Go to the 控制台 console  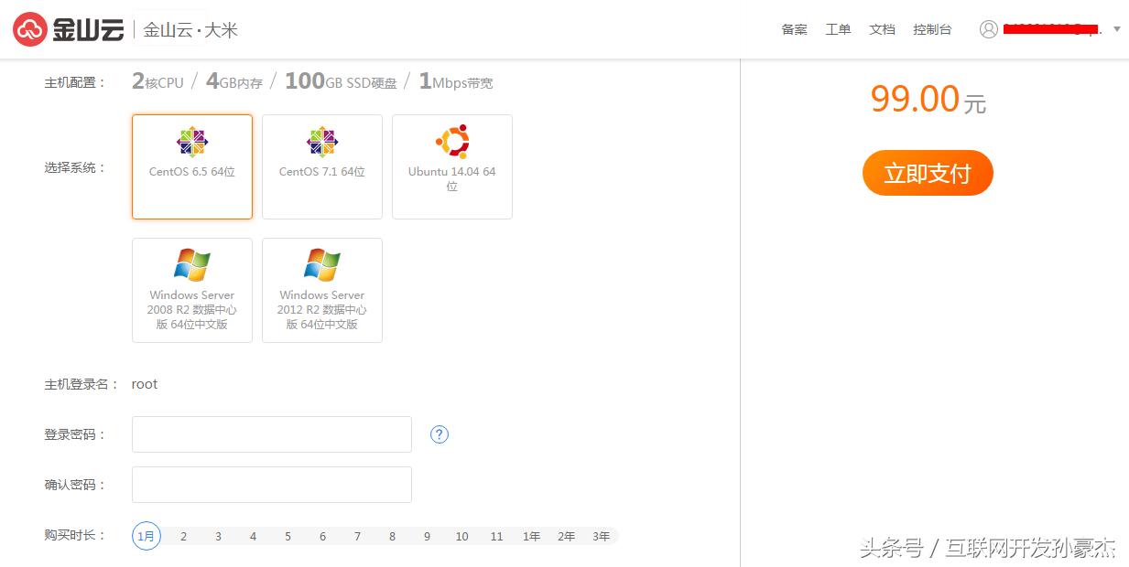tap(932, 29)
